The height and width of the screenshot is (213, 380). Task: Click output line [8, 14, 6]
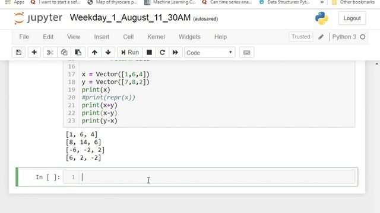[x=83, y=142]
